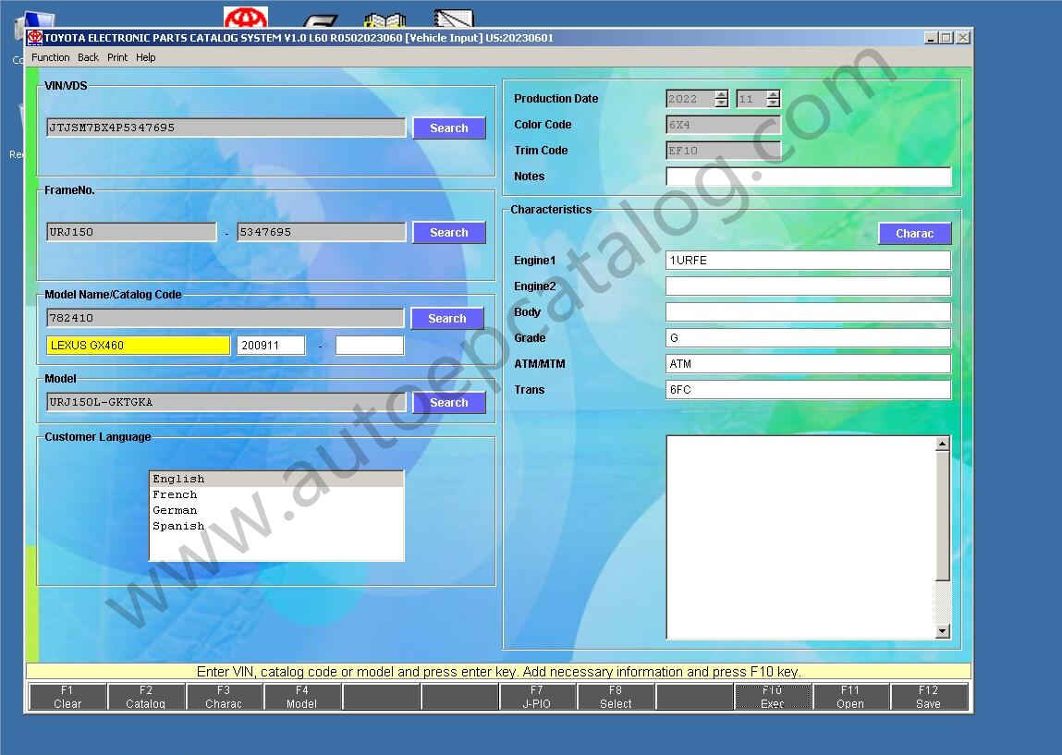Click inside the large characteristics text area

(x=800, y=538)
